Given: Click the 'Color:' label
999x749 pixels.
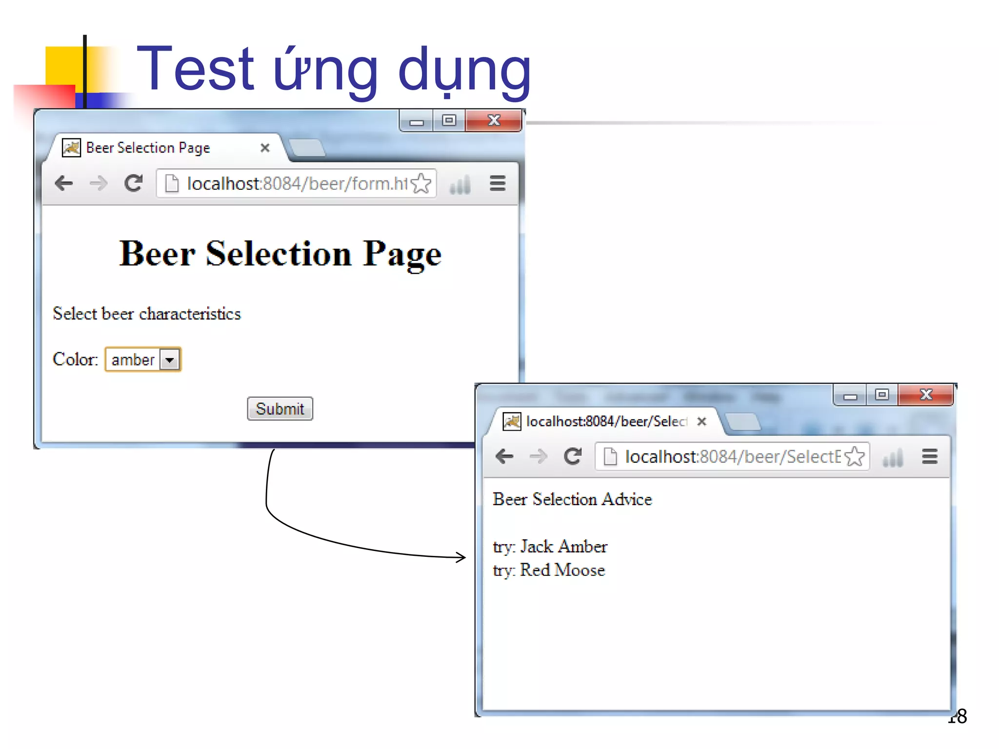Looking at the screenshot, I should pos(75,359).
